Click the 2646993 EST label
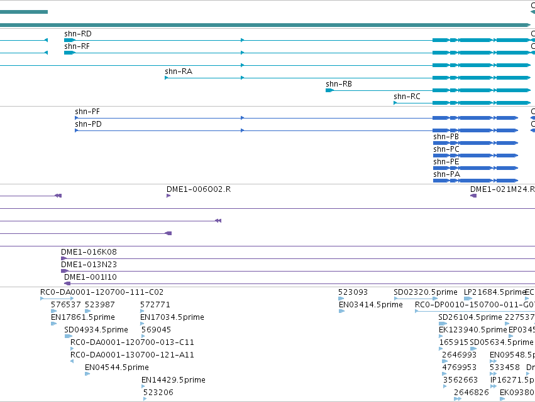Image resolution: width=535 pixels, height=402 pixels. tap(459, 355)
